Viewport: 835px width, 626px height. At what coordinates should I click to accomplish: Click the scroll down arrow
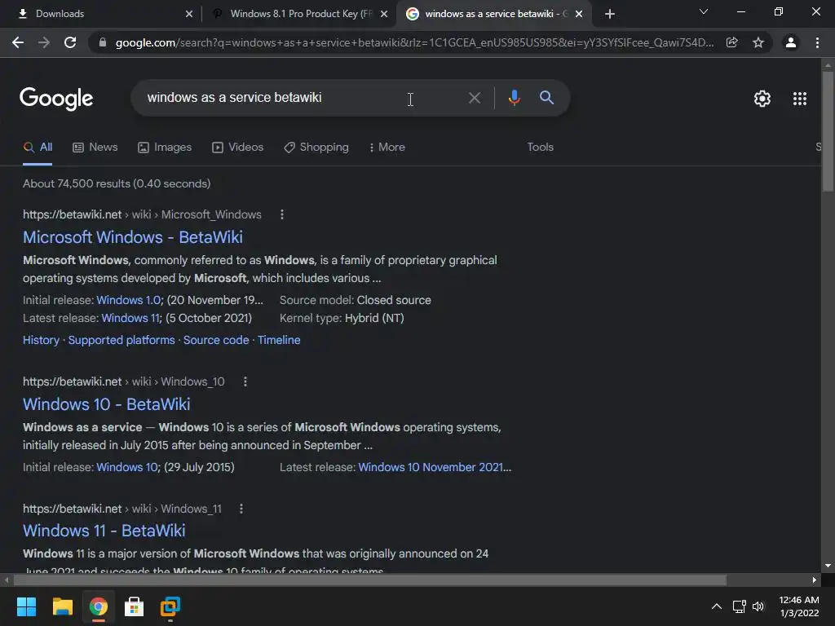tap(828, 566)
